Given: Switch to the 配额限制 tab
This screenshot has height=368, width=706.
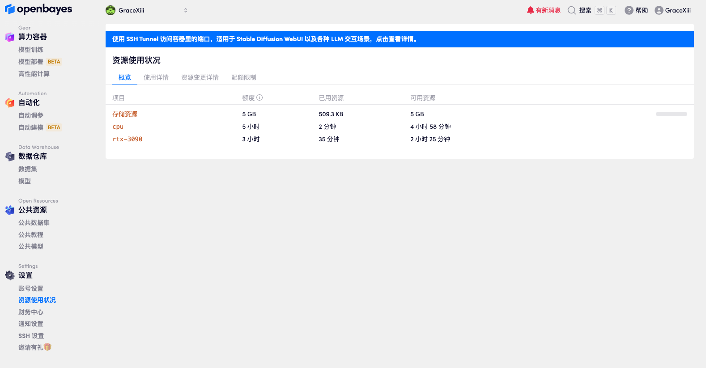Looking at the screenshot, I should (x=244, y=77).
